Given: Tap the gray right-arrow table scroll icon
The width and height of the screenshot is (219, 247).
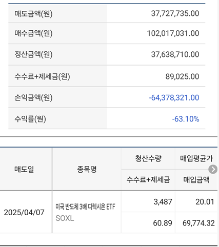Looking at the screenshot, I should pos(213,169).
